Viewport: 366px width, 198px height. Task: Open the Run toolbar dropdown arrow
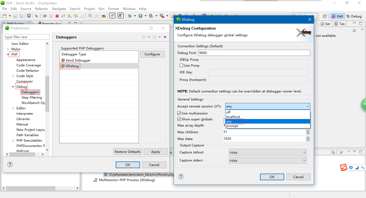[146, 16]
